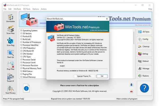Open the MS Tools menu
This screenshot has width=159, height=106.
pos(27,9)
